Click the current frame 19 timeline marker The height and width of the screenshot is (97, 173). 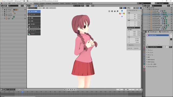[x=22, y=92]
